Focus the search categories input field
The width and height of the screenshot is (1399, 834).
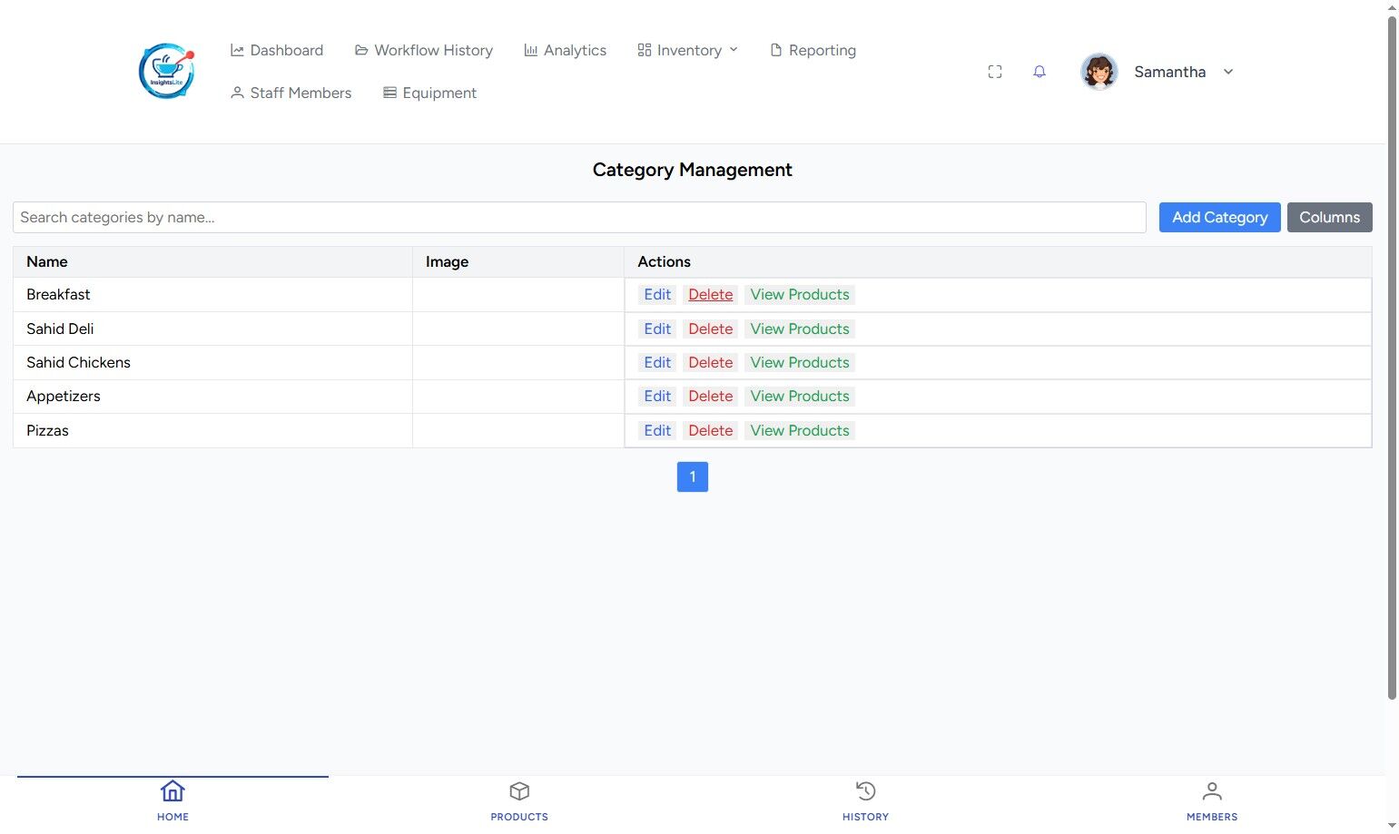(x=579, y=217)
